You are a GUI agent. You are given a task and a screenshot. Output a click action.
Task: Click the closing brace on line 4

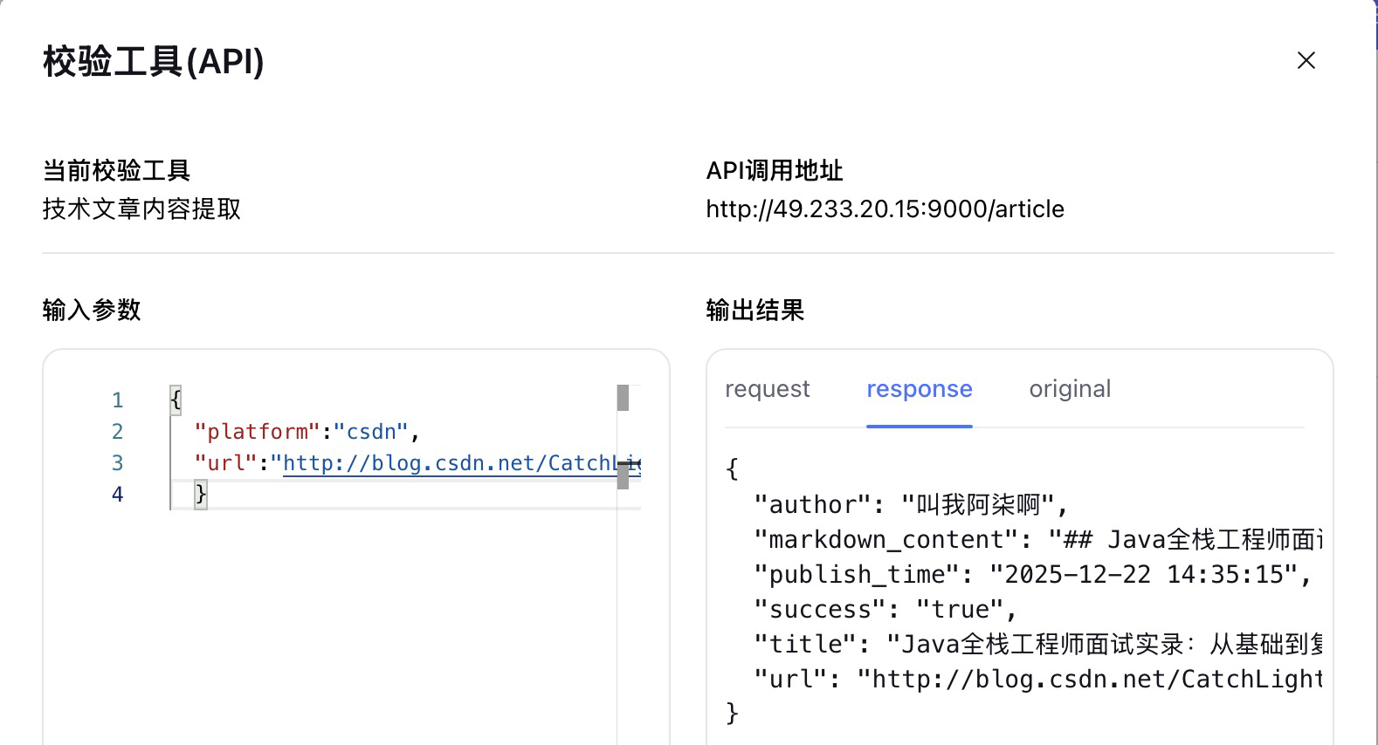coord(201,495)
